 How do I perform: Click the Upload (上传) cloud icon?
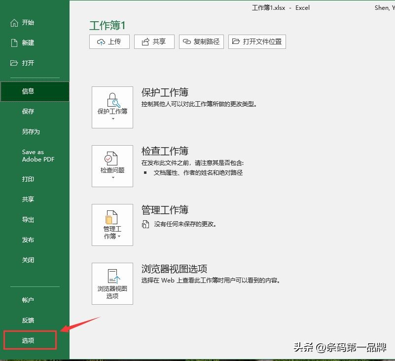(101, 42)
